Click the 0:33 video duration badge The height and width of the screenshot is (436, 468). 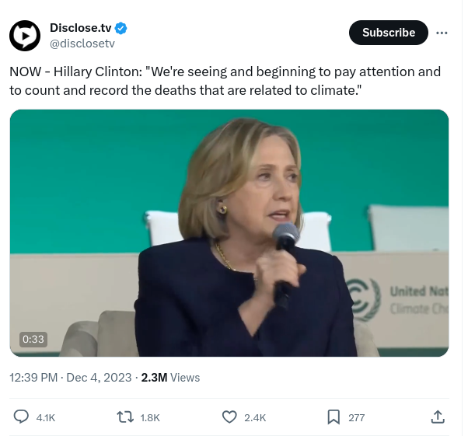click(x=33, y=339)
